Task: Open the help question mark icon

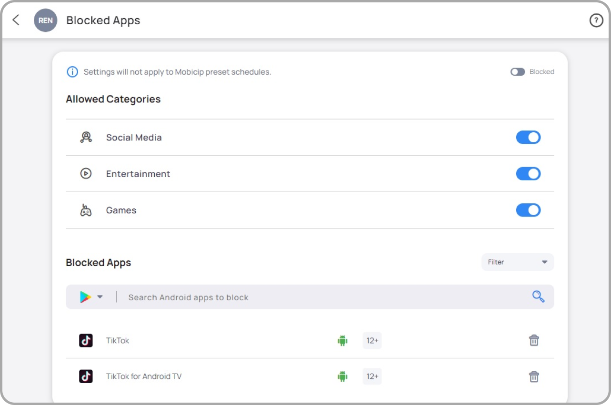Action: click(596, 20)
